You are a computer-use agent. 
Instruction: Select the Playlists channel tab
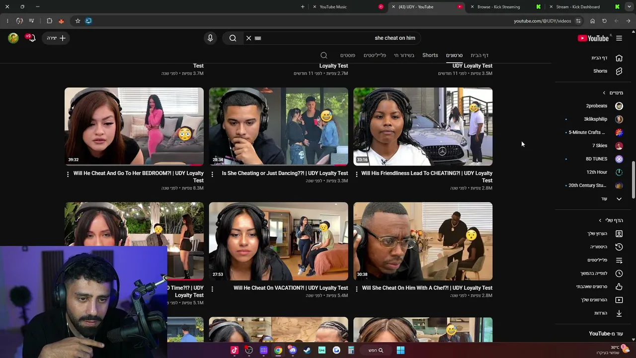tap(375, 55)
